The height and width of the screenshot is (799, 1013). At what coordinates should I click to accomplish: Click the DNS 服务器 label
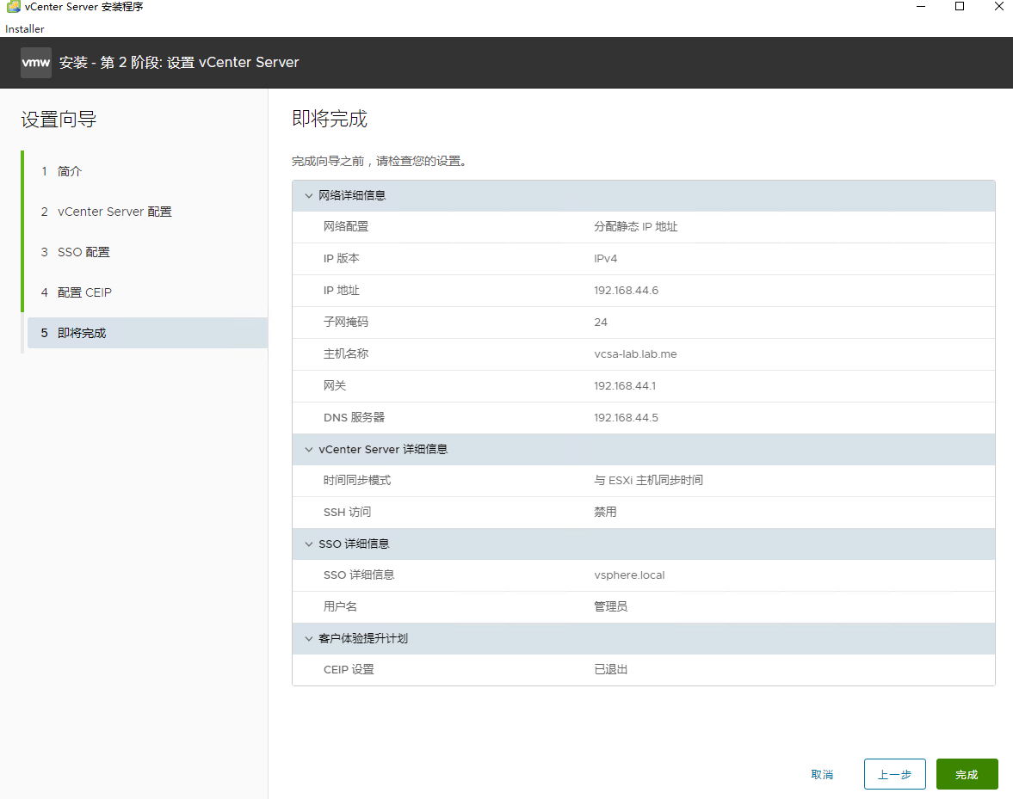[354, 418]
